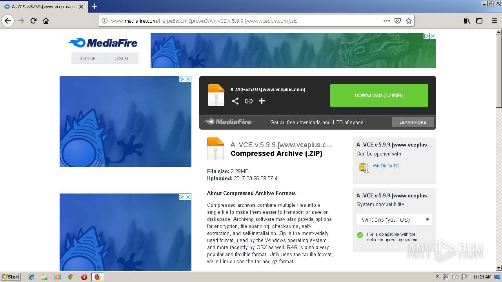The width and height of the screenshot is (502, 282).
Task: Click DOWNLOAD (2.29MB) button
Action: [379, 96]
